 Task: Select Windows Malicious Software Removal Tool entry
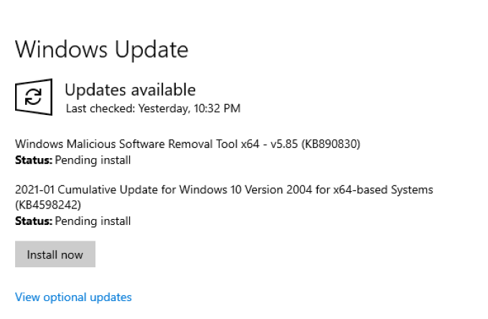188,144
